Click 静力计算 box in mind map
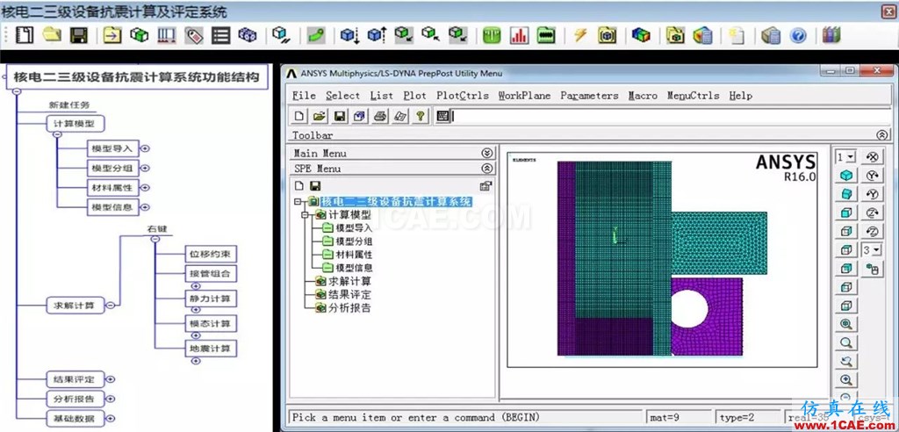899x432 pixels. pyautogui.click(x=211, y=299)
